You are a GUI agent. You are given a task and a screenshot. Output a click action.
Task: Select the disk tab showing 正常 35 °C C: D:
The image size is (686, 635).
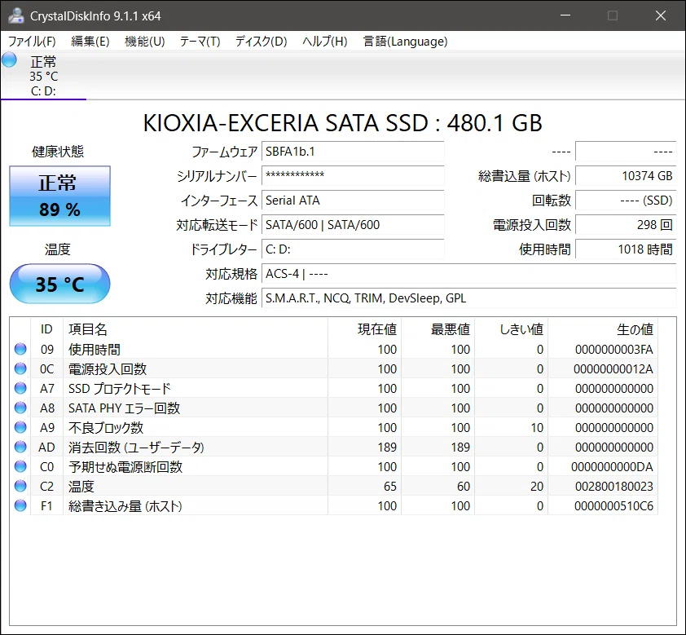coord(43,75)
